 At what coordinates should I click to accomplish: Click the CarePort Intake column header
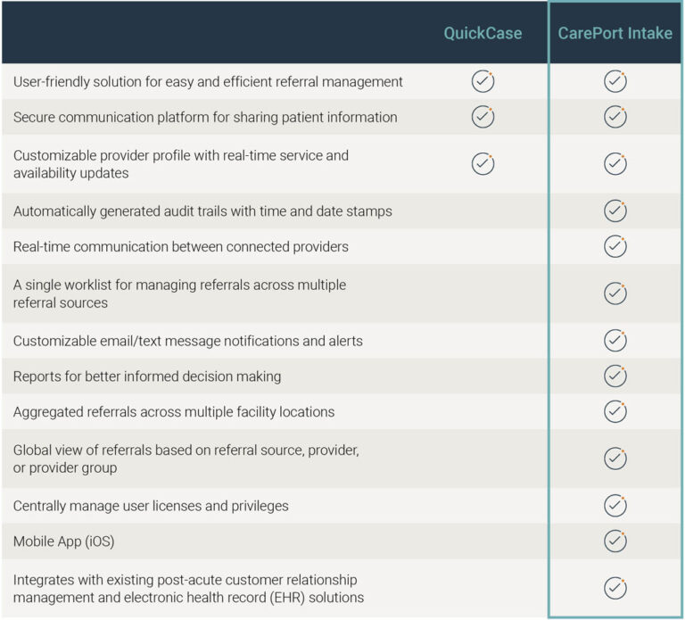tap(615, 33)
